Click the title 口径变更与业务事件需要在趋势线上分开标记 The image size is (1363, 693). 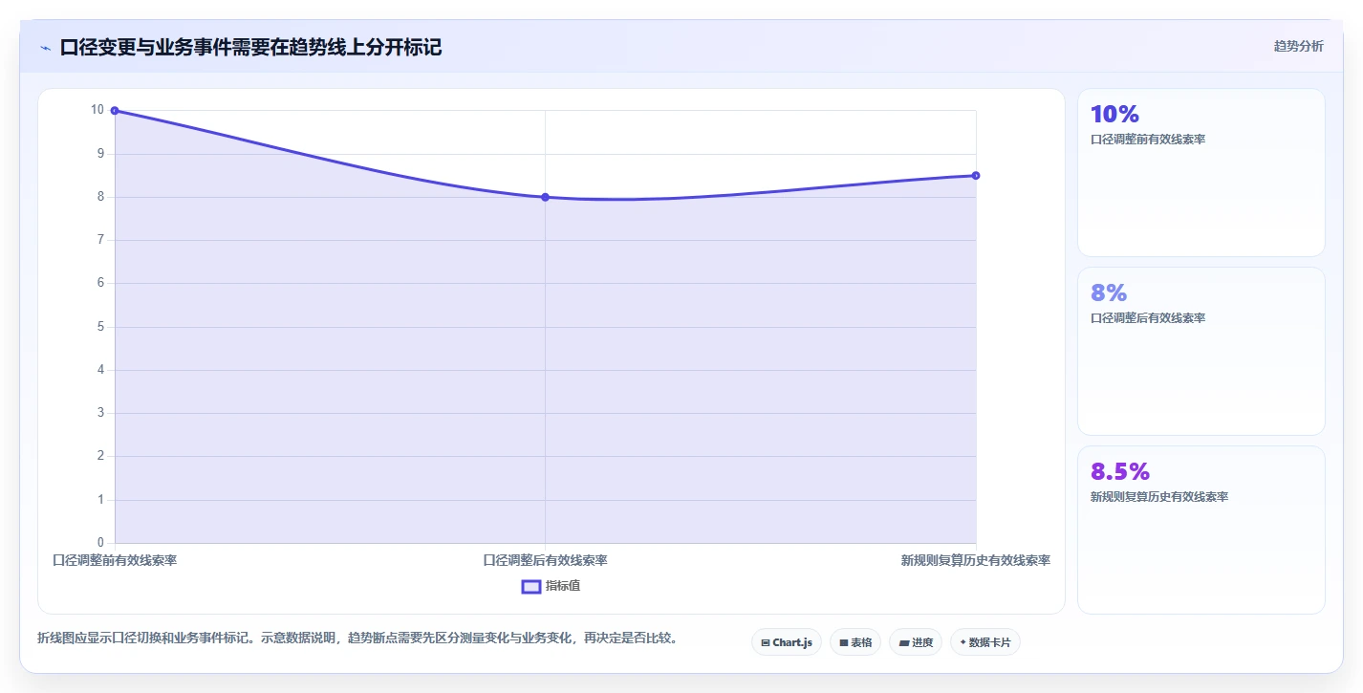coord(250,47)
